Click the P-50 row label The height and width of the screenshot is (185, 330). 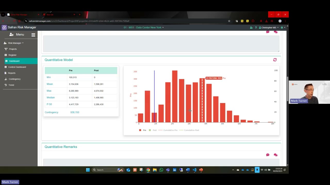(49, 104)
